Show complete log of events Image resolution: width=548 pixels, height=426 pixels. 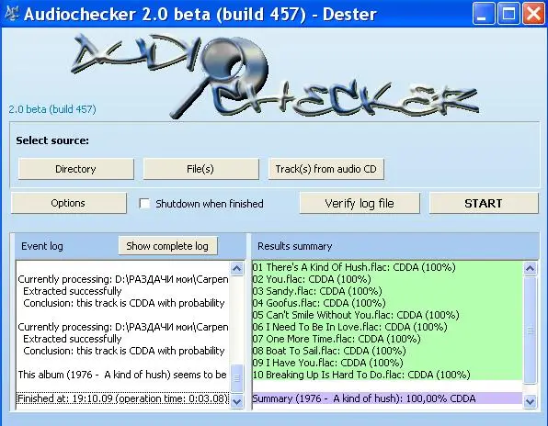[167, 246]
